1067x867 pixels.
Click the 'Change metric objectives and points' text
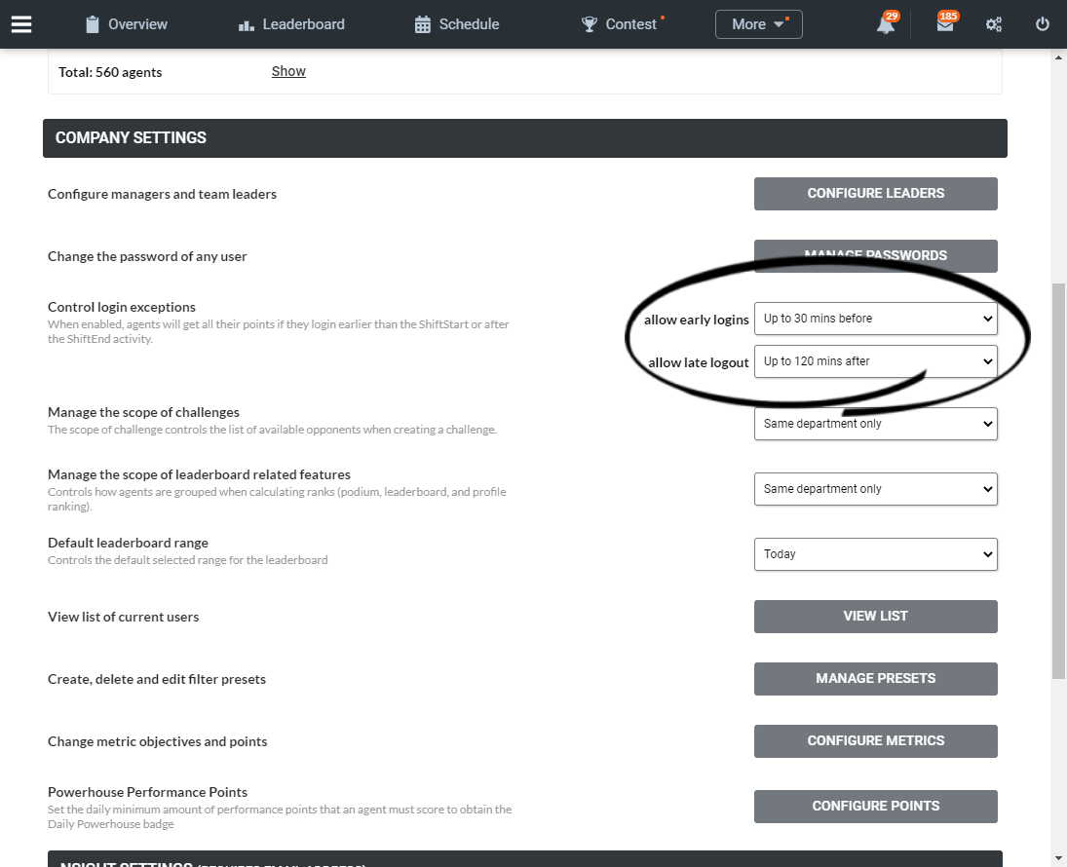(157, 741)
